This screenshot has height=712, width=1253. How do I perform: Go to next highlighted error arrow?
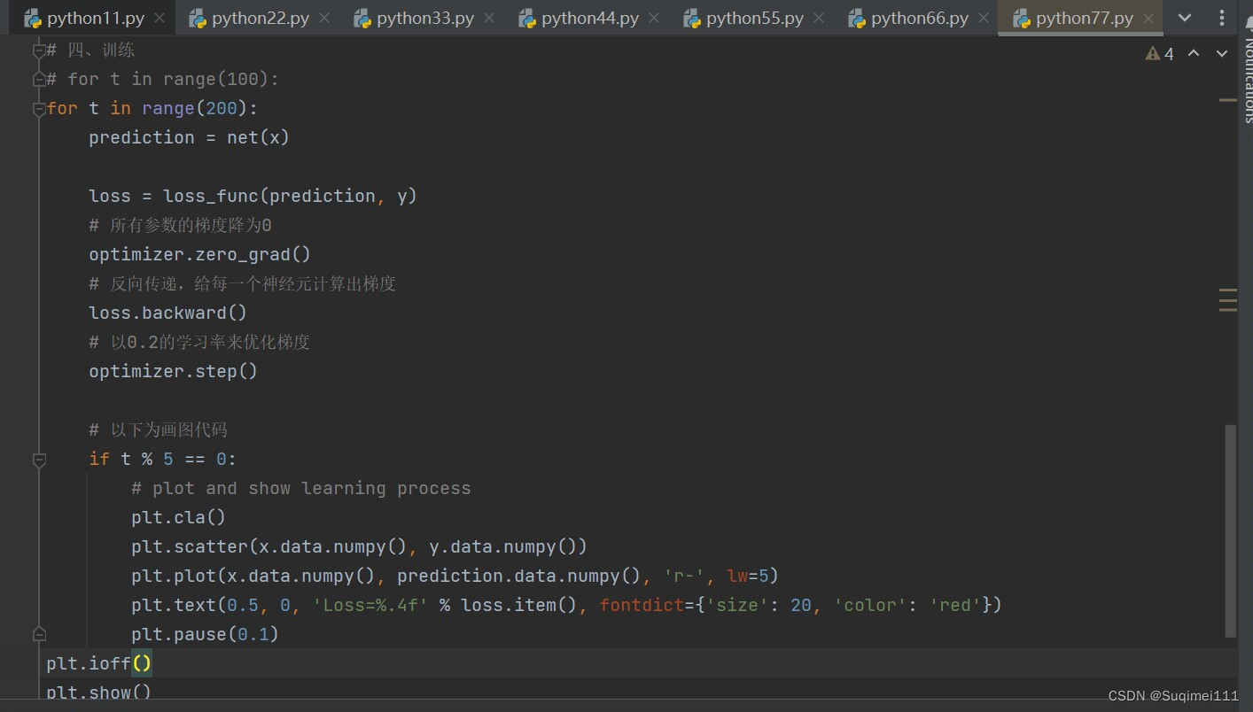(1222, 53)
